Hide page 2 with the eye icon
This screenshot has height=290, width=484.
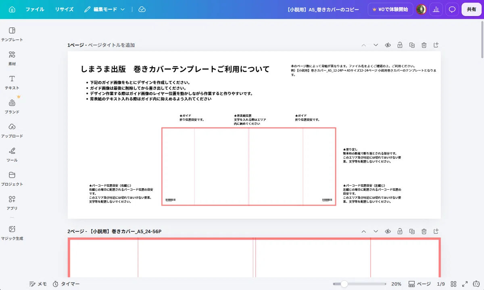pos(388,232)
